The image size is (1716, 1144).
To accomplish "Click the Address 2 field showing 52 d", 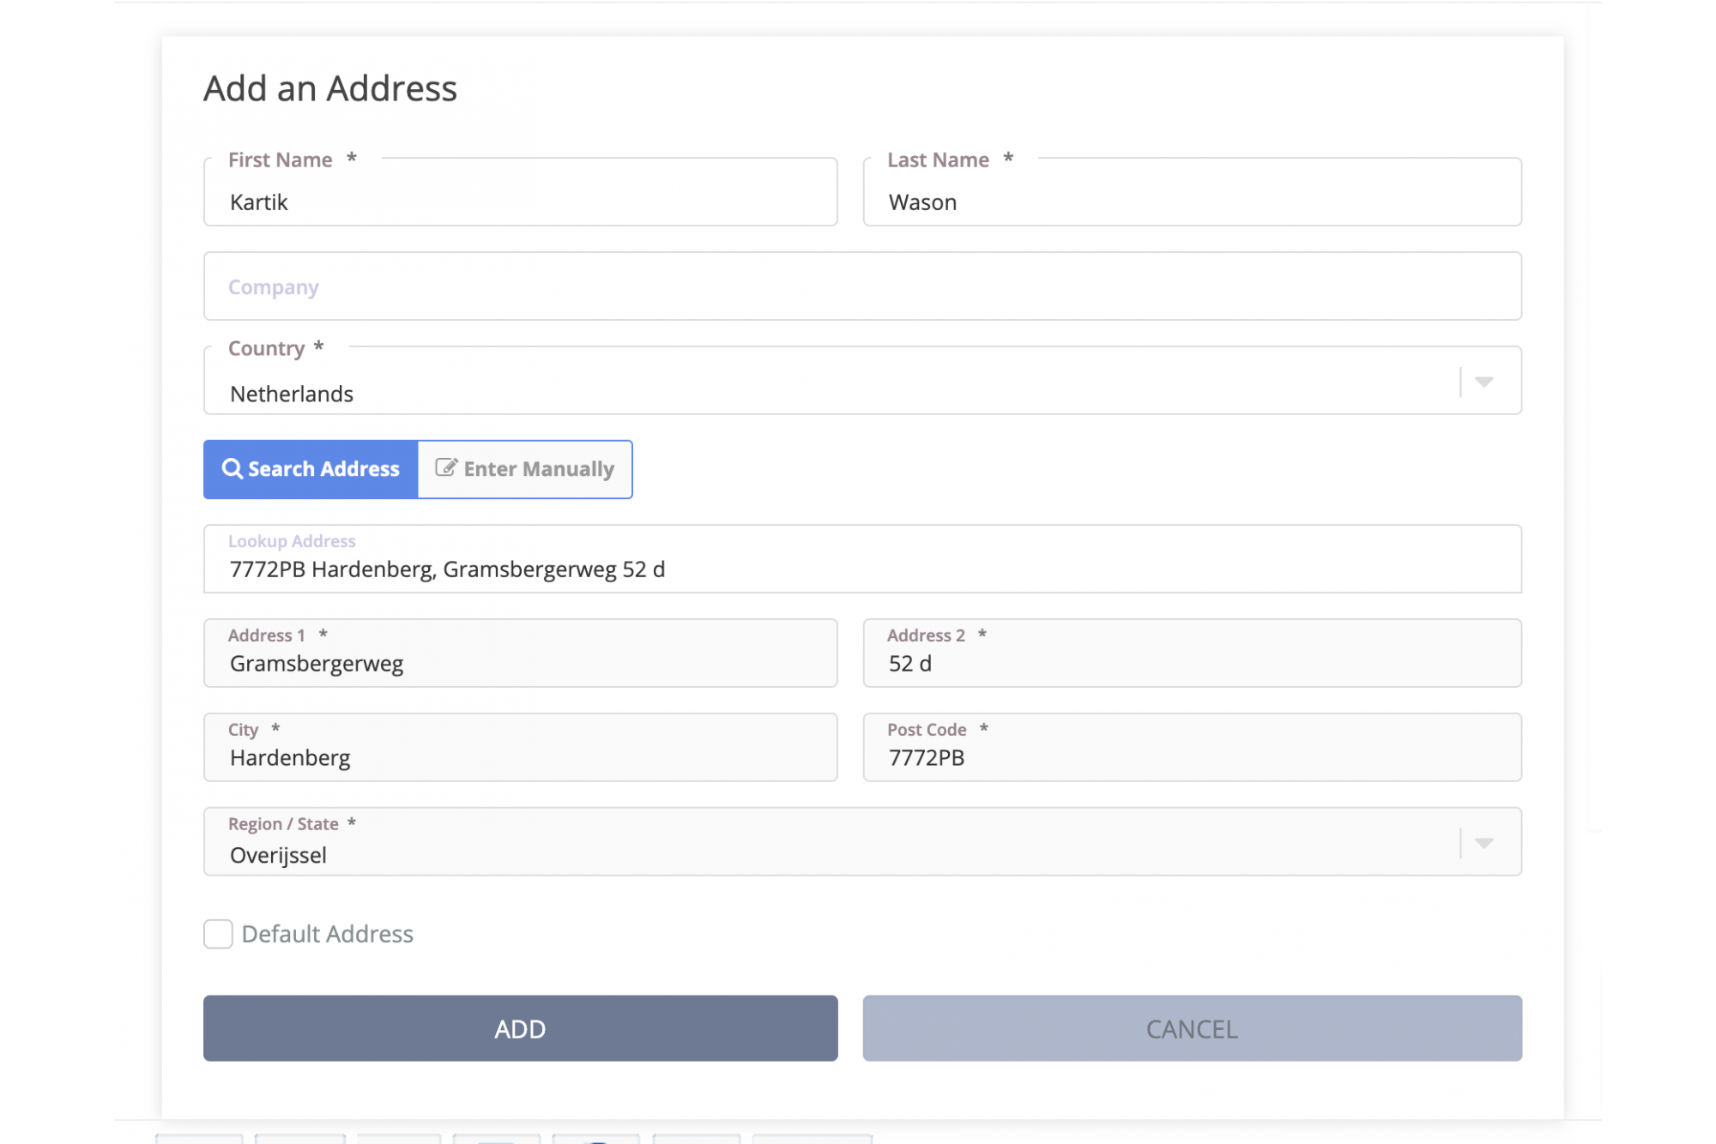I will 1191,664.
